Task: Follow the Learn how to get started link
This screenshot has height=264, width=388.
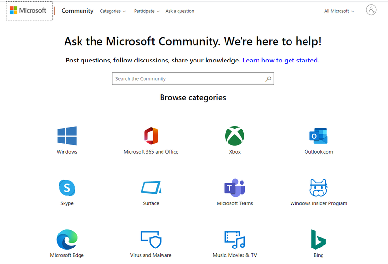Action: click(x=281, y=61)
